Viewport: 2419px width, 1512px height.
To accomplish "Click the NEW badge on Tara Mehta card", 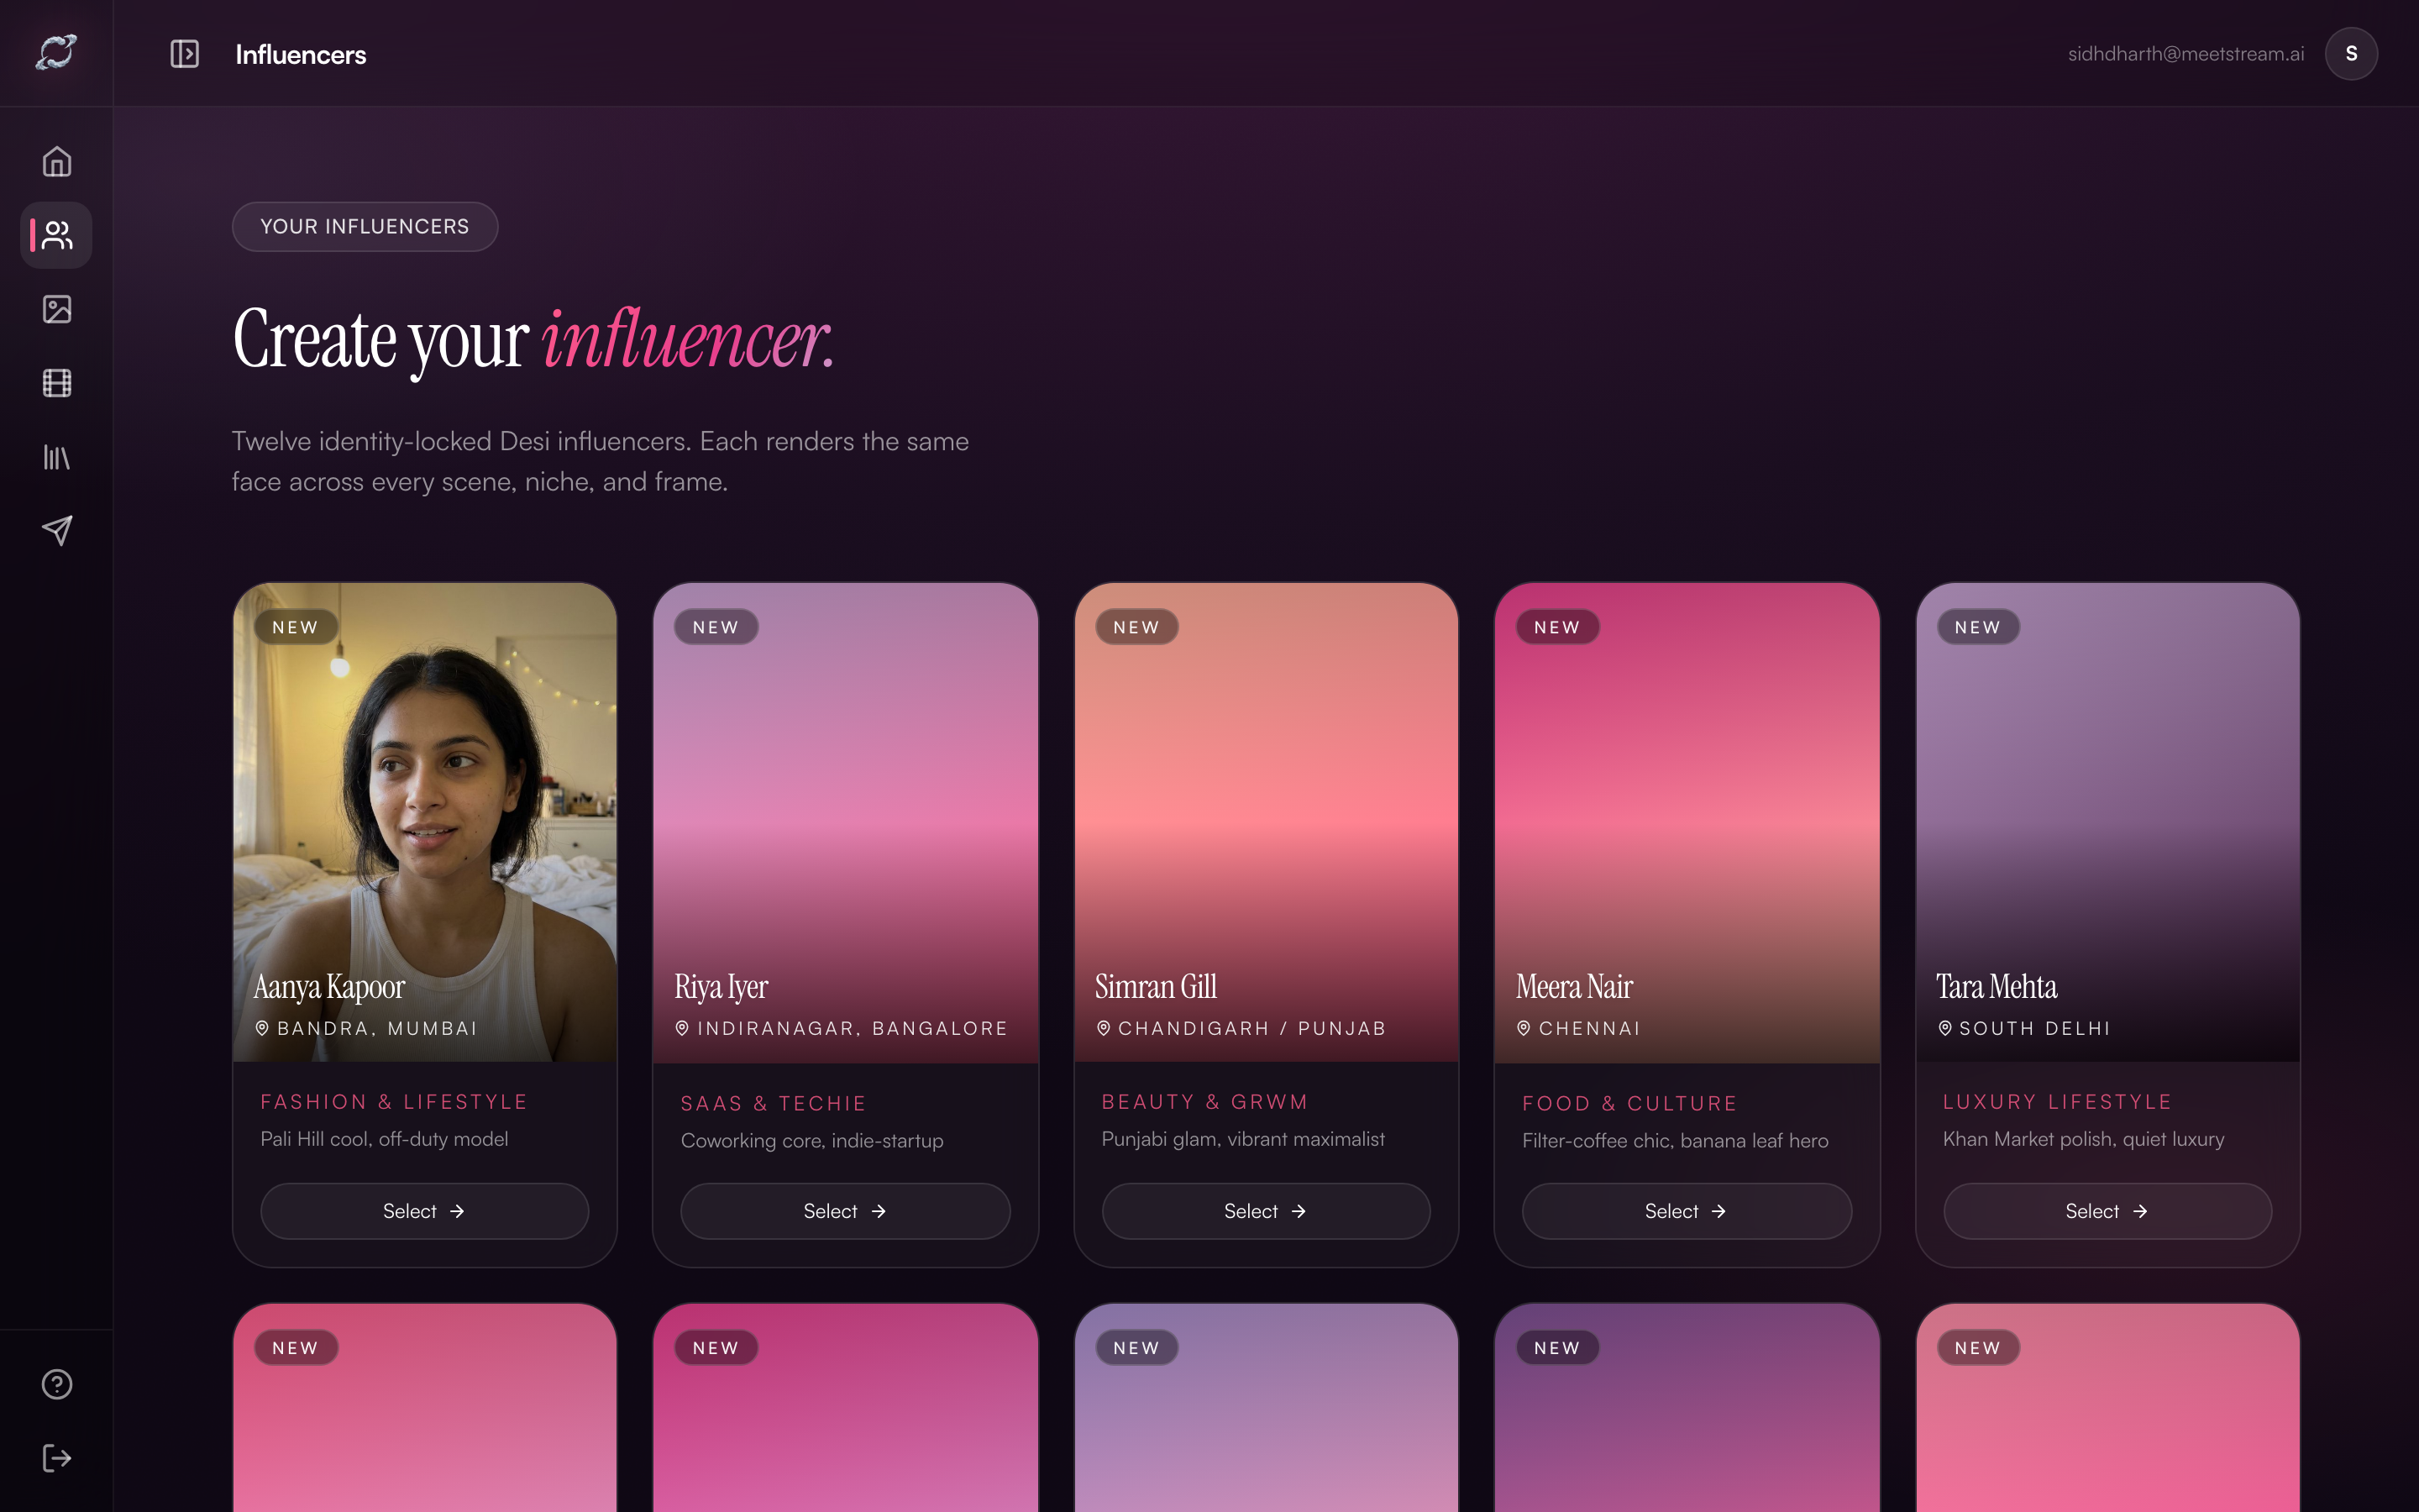I will (x=1977, y=627).
